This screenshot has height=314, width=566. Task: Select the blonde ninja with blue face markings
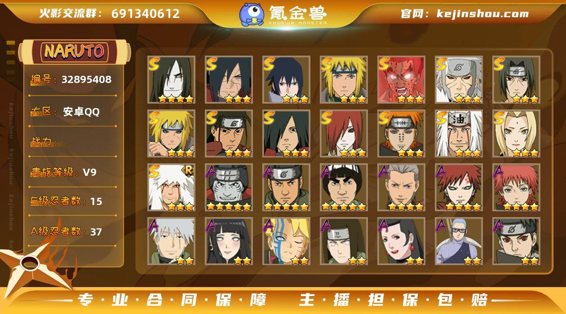pos(286,241)
